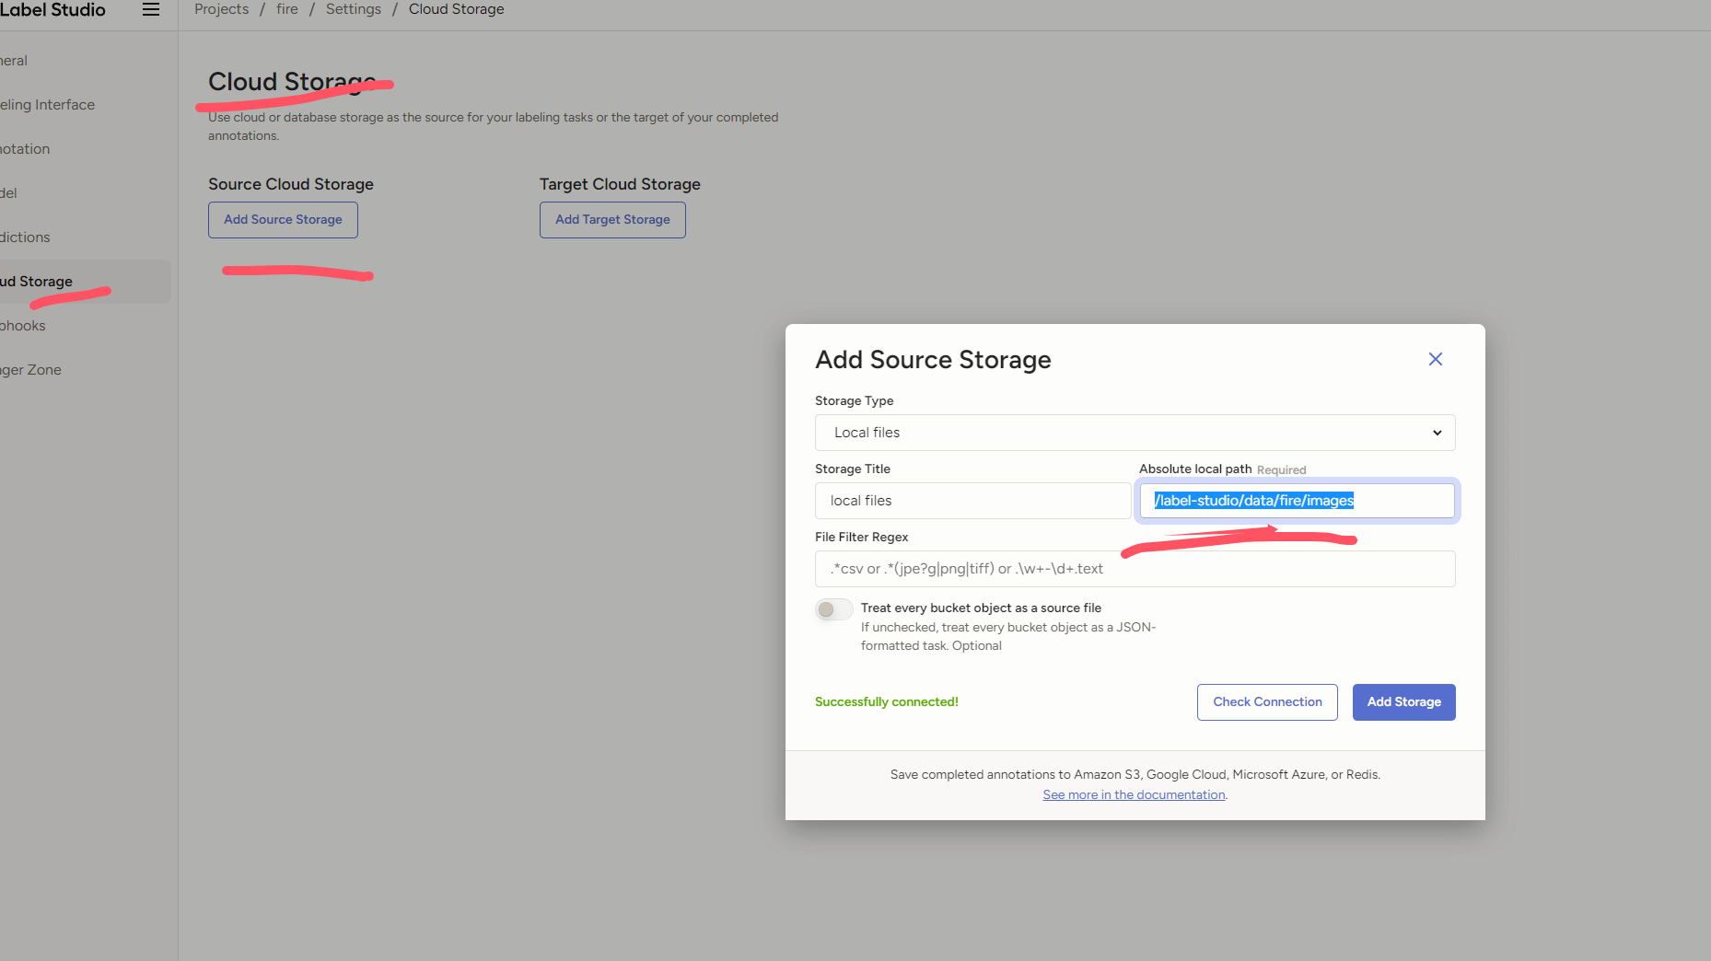Open the Webhooks settings section
The width and height of the screenshot is (1711, 961).
[x=23, y=326]
